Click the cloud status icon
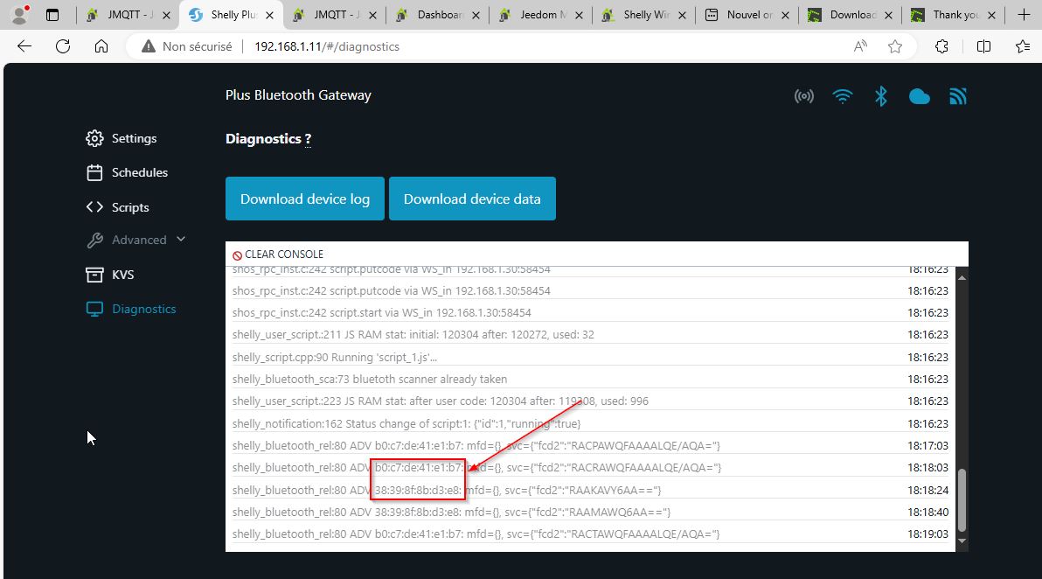 coord(920,97)
